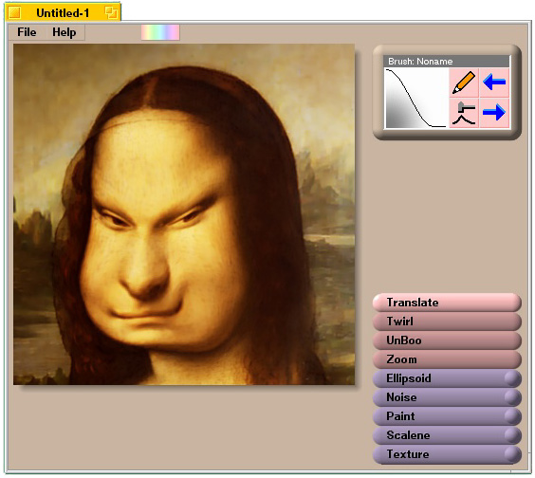Click the Mona Lisa canvas image
Image resolution: width=535 pixels, height=478 pixels.
click(x=184, y=214)
